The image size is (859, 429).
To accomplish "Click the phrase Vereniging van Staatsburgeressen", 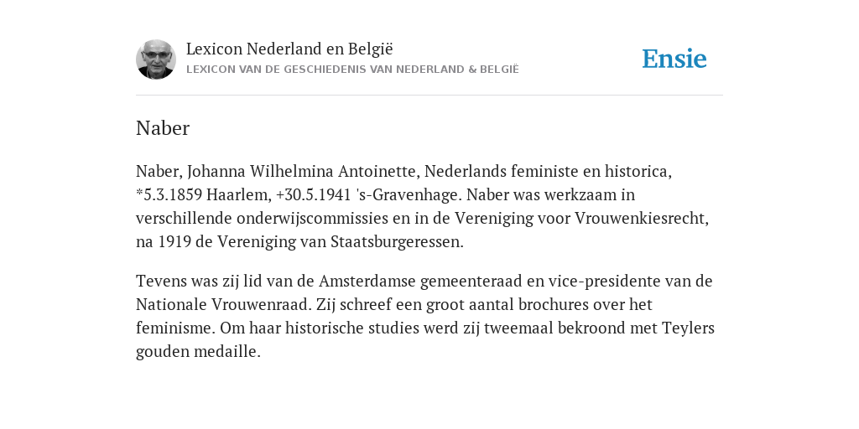I will 341,242.
